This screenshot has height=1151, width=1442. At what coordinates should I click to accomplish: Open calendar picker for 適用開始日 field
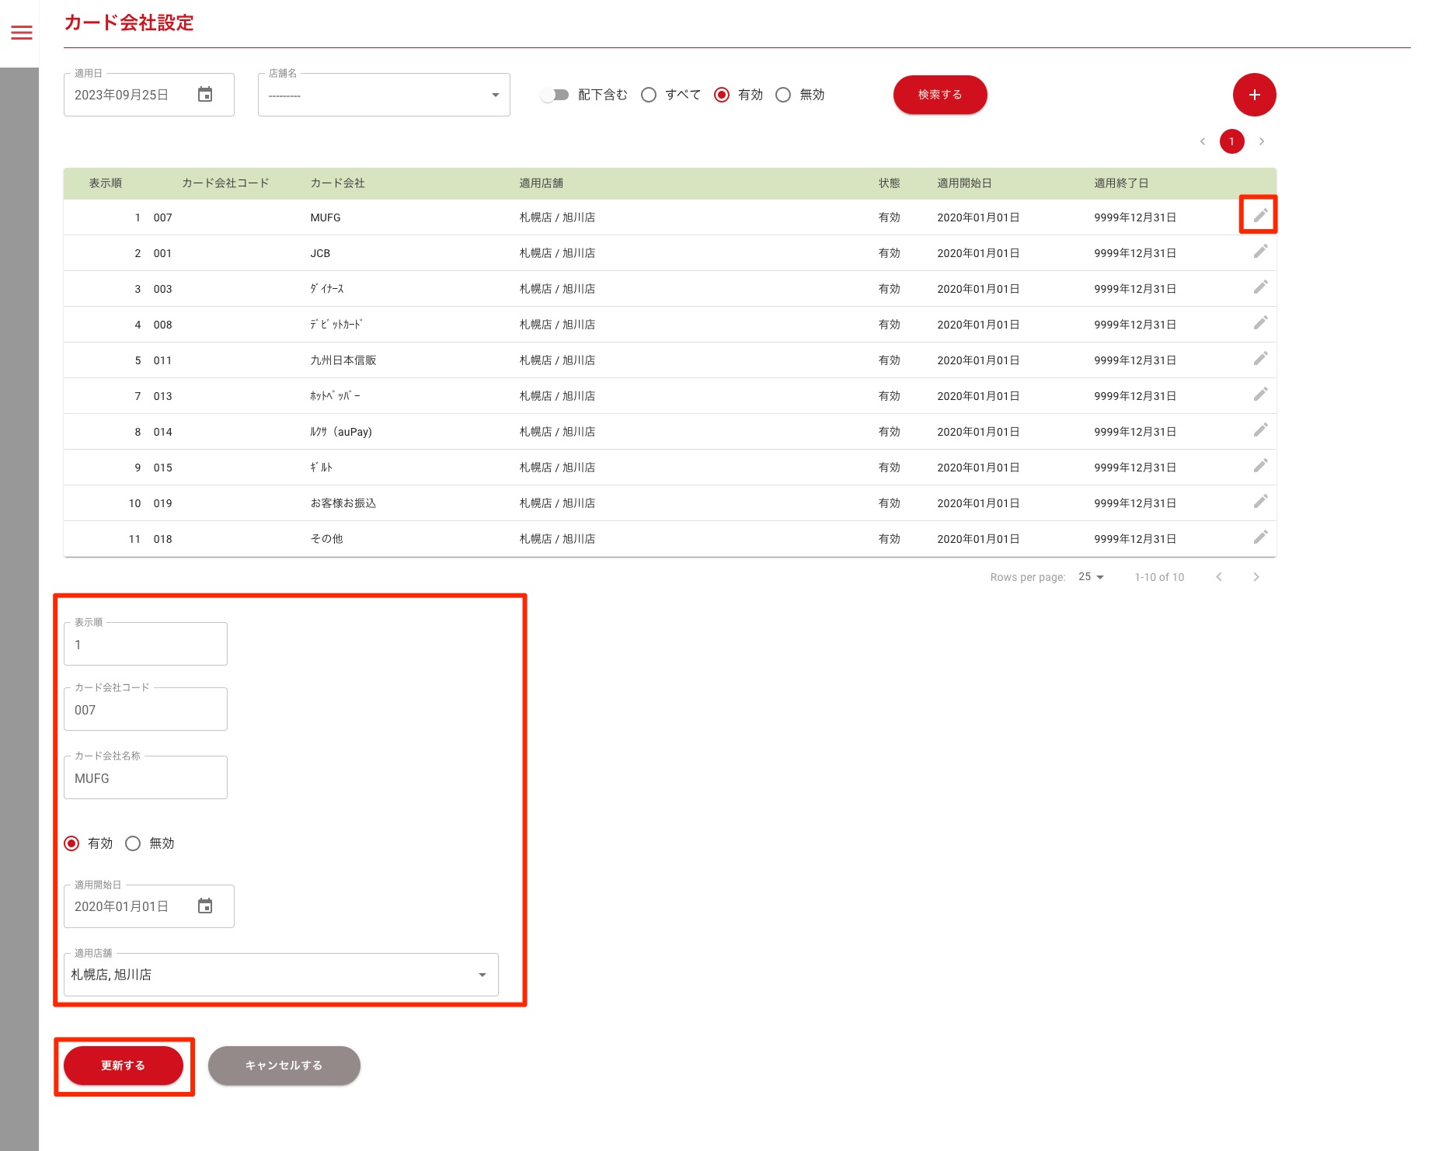205,906
